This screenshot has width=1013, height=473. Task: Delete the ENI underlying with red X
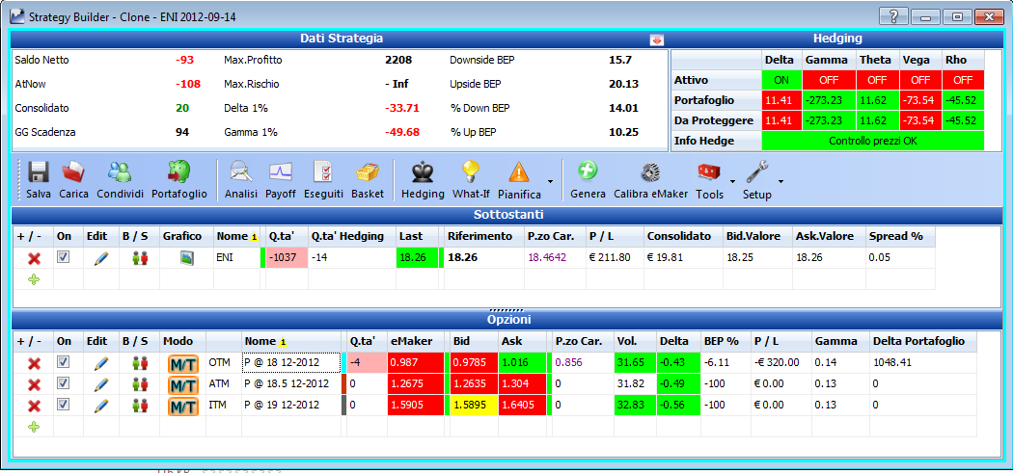[34, 259]
